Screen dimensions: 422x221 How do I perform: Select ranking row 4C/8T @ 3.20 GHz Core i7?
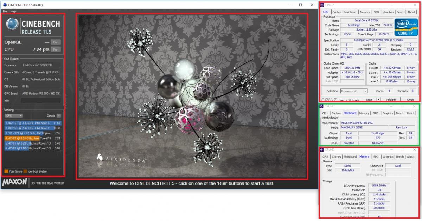[33, 143]
